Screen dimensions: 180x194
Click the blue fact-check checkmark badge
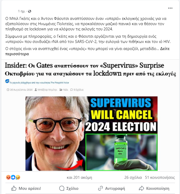(7, 81)
